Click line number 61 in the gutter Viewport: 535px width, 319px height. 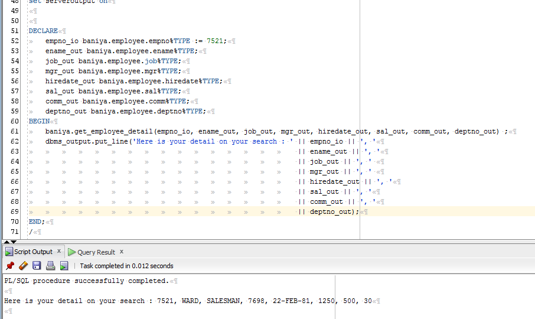pyautogui.click(x=15, y=131)
